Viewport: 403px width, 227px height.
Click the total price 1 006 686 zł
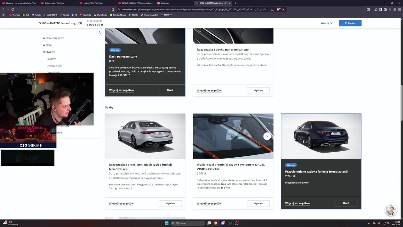pos(95,25)
